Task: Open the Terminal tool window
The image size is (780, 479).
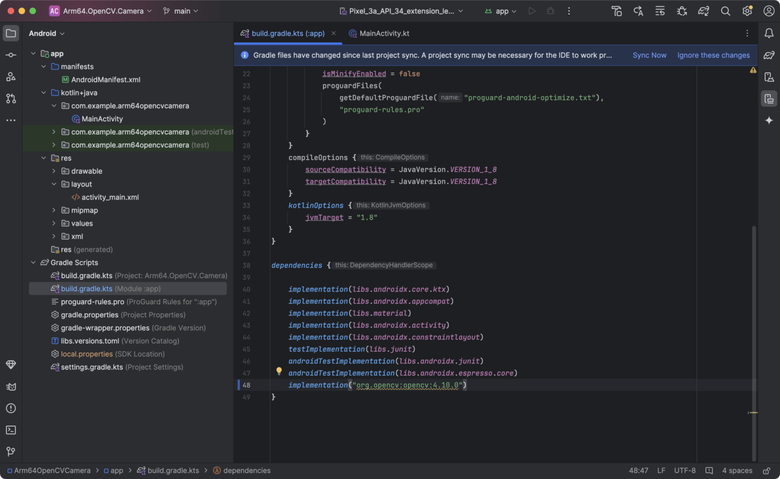Action: coord(10,430)
